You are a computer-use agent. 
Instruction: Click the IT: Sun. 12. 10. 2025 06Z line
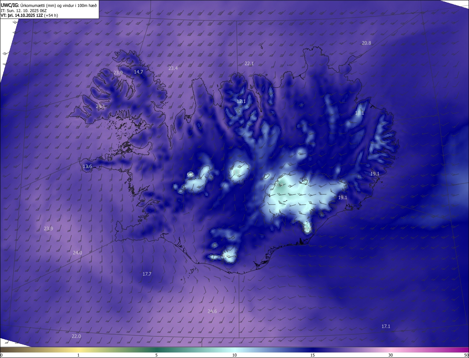click(x=25, y=10)
